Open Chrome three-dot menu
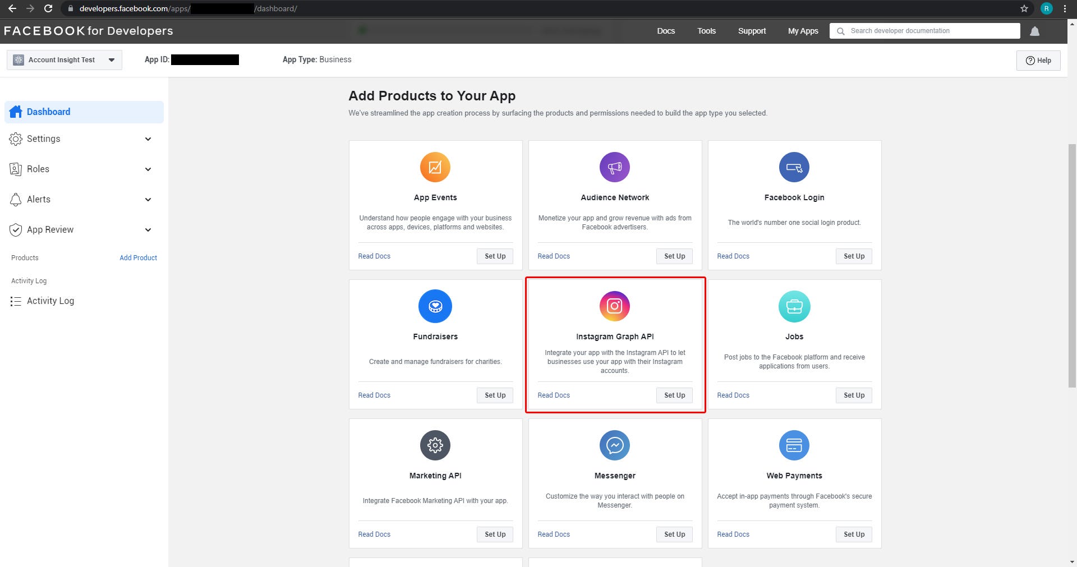Viewport: 1077px width, 567px height. pyautogui.click(x=1065, y=8)
